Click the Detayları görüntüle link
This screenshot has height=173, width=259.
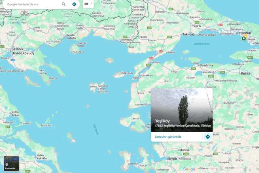[168, 137]
